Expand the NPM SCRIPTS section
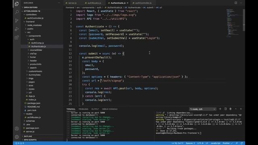 point(30,140)
